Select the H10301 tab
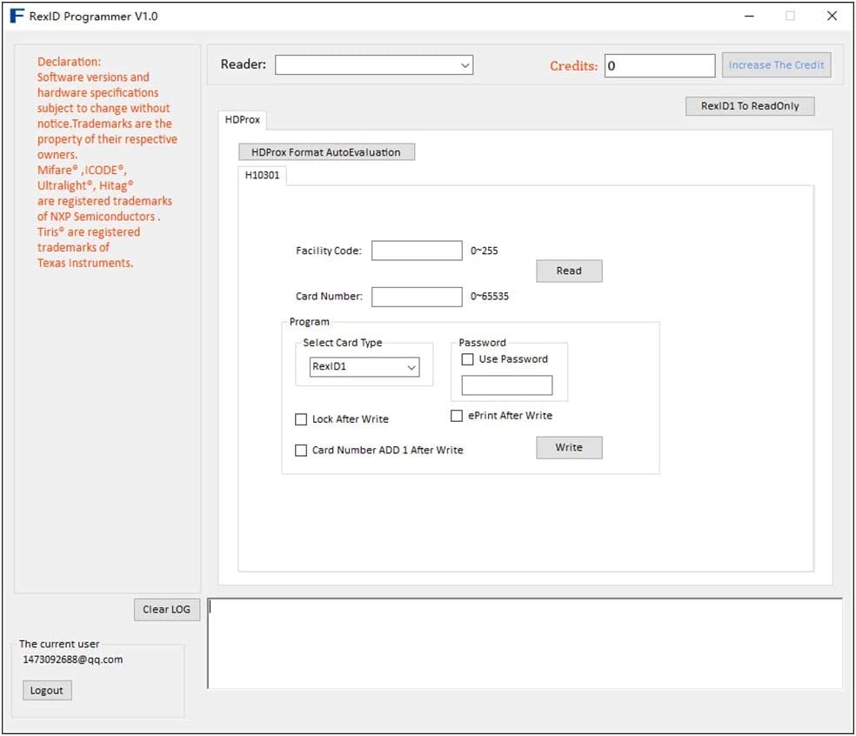The height and width of the screenshot is (736, 856). point(262,175)
